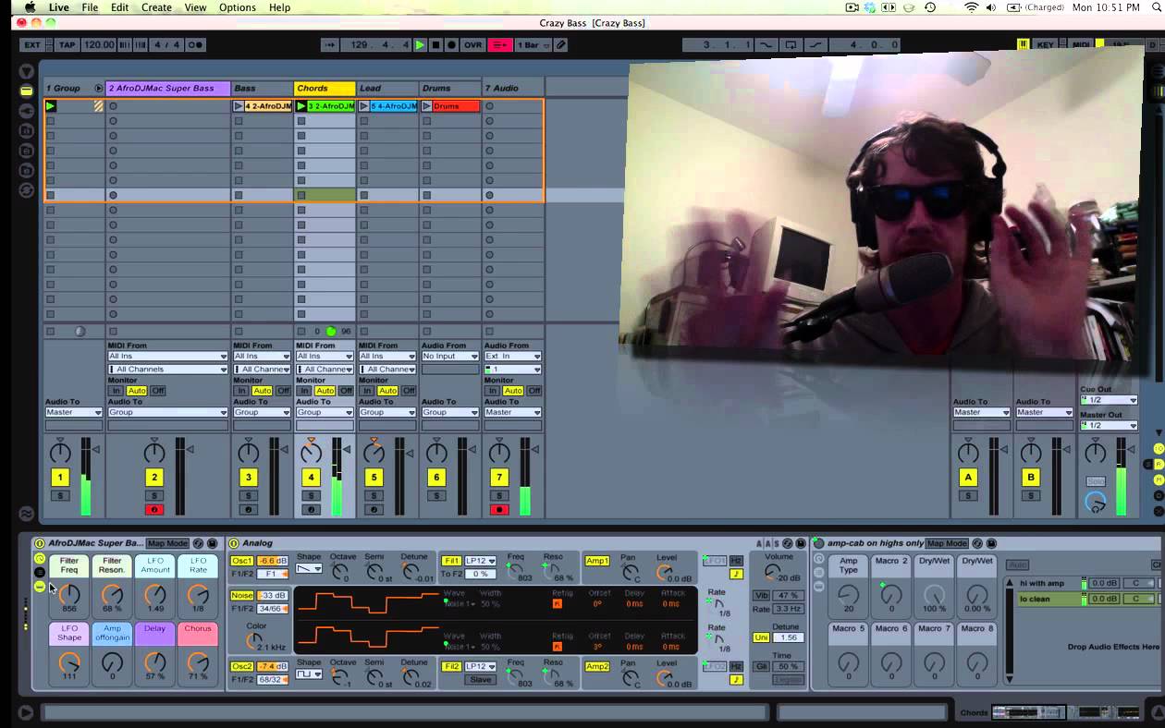Toggle track 2 activator button
This screenshot has height=728, width=1165.
(x=154, y=478)
